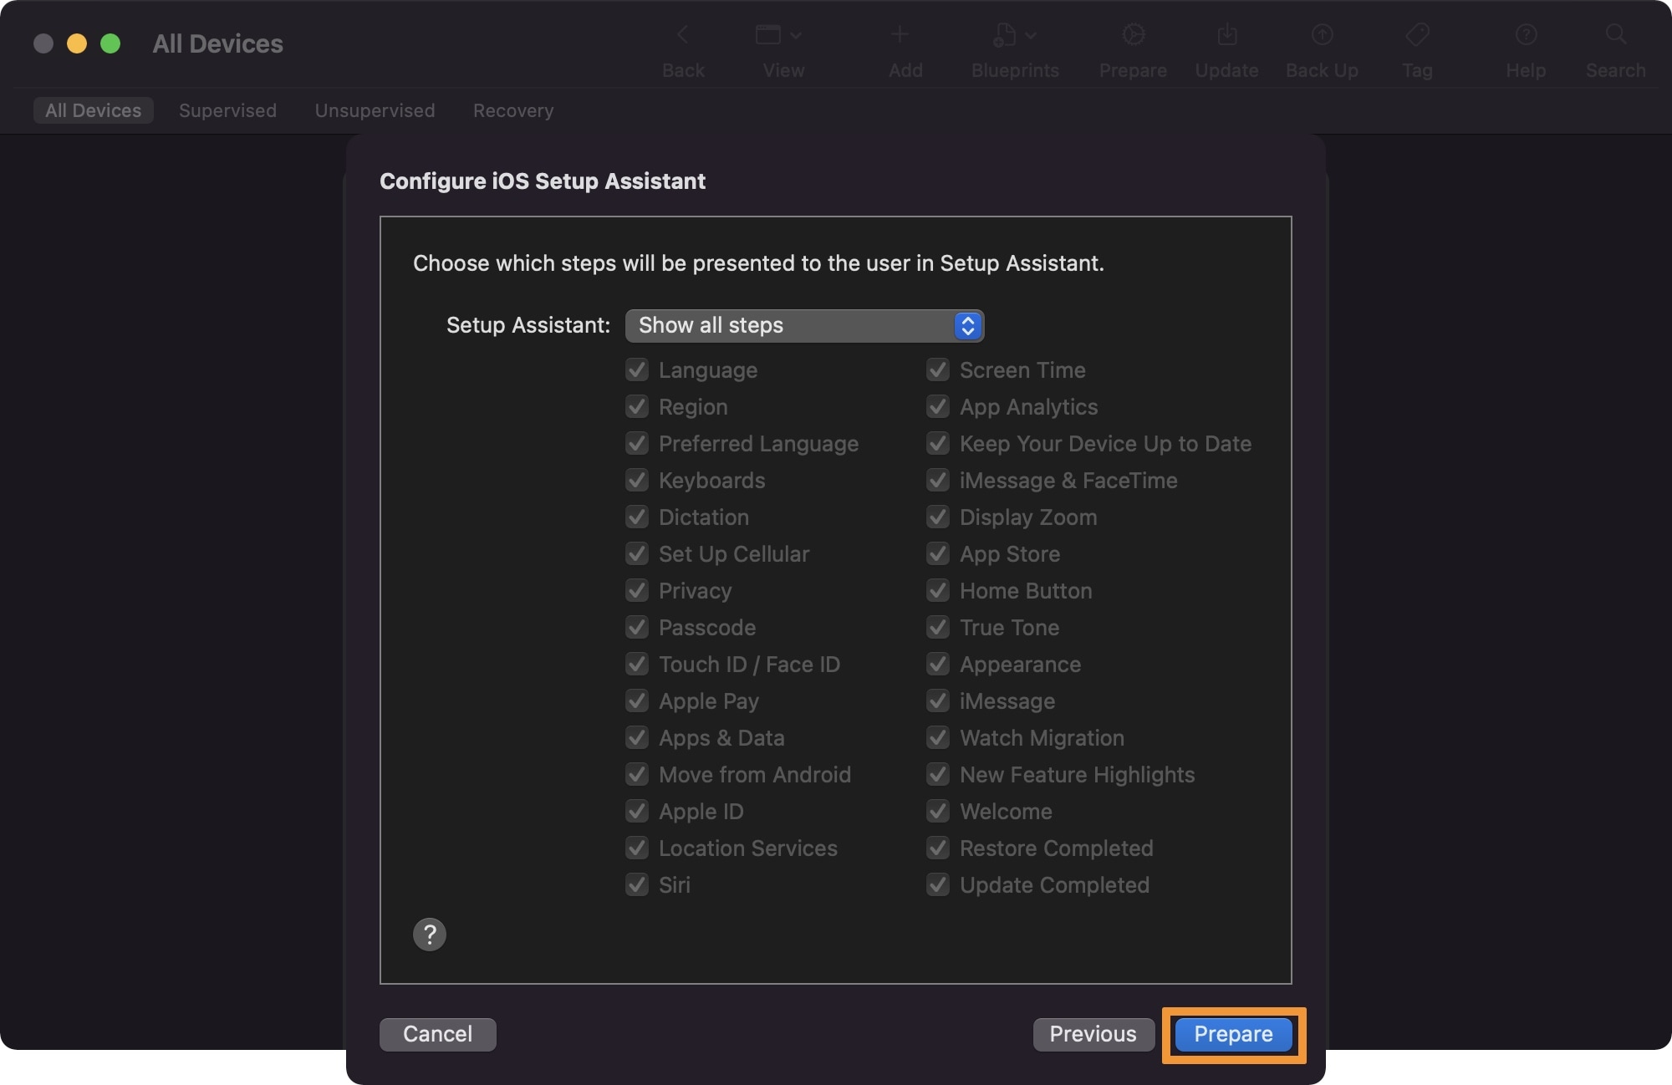The image size is (1672, 1085).
Task: Toggle the iMessage checkbox
Action: 938,700
